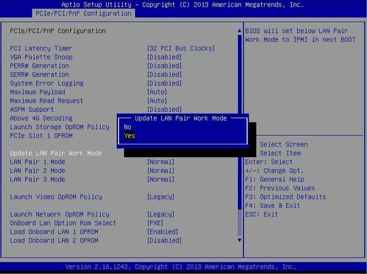Image resolution: width=367 pixels, height=274 pixels.
Task: Select Maximum Payload setting label
Action: (x=37, y=92)
